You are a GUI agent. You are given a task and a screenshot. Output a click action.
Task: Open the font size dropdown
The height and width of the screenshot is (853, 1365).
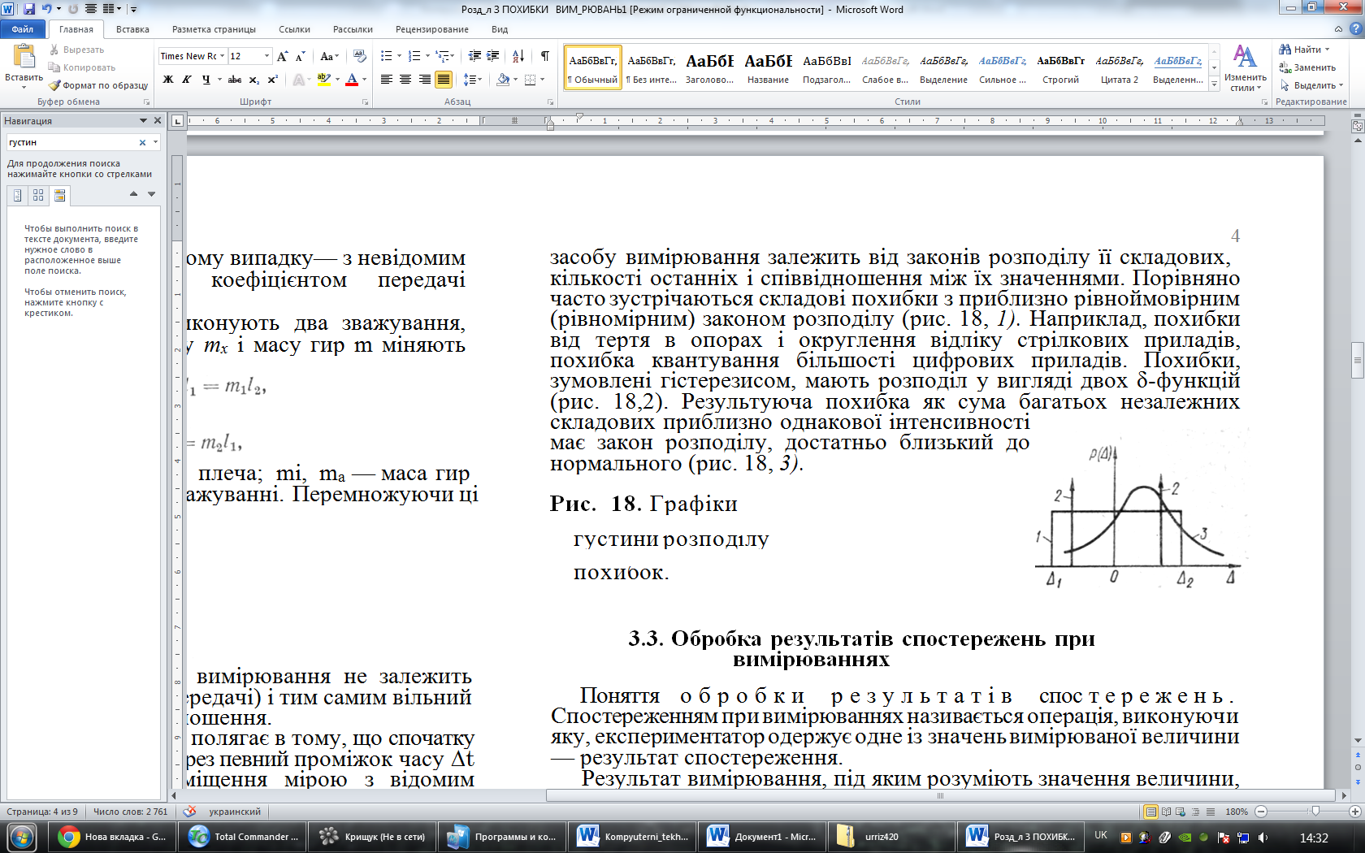(x=266, y=56)
